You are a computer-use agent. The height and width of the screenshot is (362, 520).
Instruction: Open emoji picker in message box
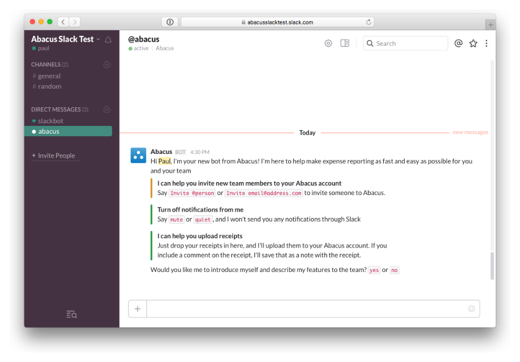(x=471, y=308)
